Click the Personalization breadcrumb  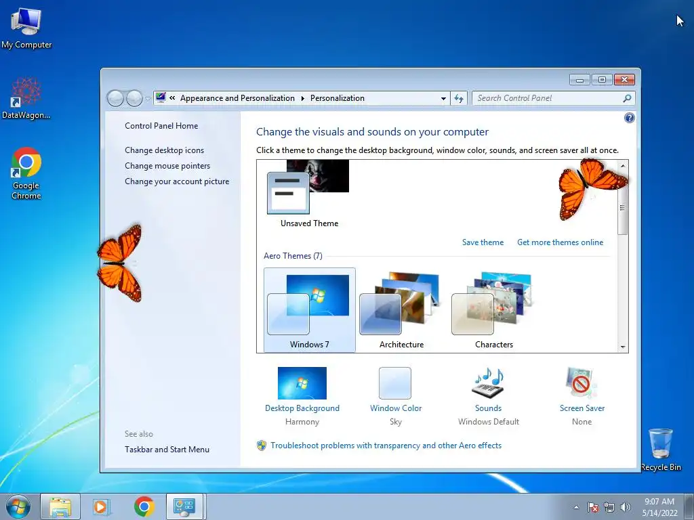point(338,98)
